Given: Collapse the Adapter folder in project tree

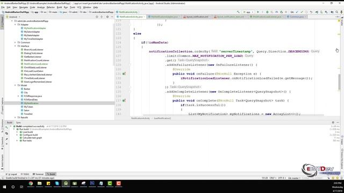Looking at the screenshot, I should (16, 25).
